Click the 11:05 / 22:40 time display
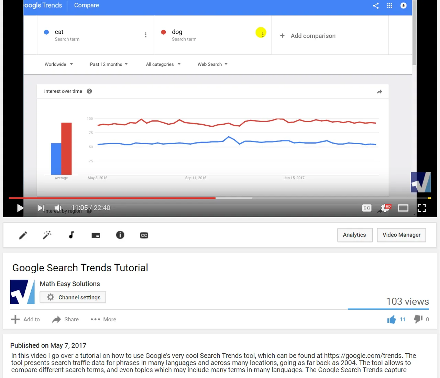The width and height of the screenshot is (440, 378). (91, 208)
